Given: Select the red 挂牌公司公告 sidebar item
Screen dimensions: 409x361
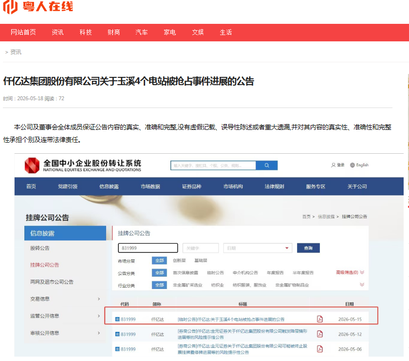Looking at the screenshot, I should point(45,265).
